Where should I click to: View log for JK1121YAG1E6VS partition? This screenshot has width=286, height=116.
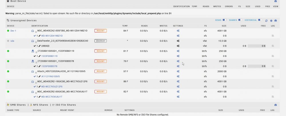coord(273,77)
